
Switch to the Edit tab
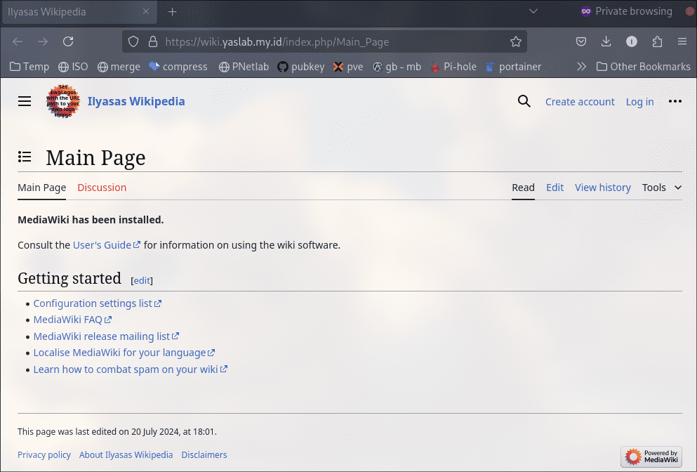tap(555, 188)
